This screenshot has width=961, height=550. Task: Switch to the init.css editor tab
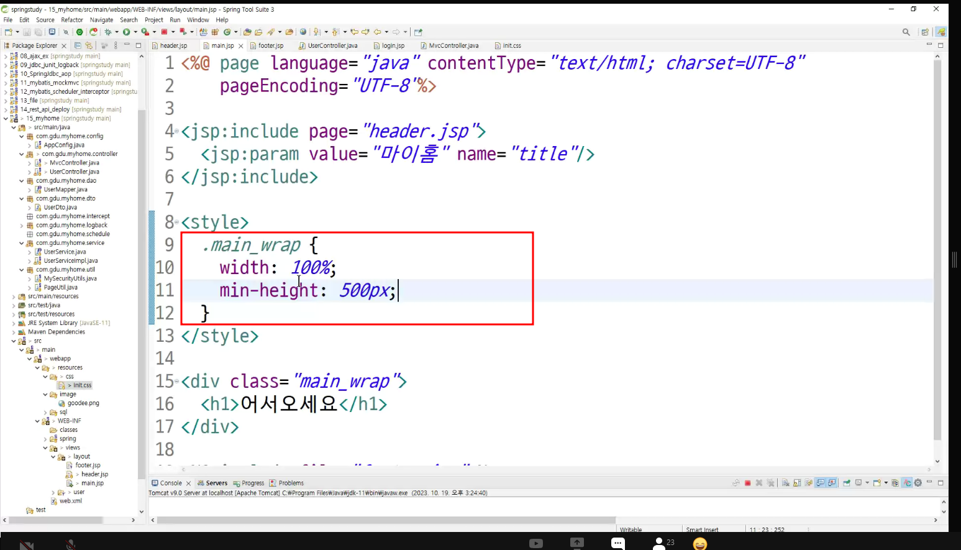508,45
